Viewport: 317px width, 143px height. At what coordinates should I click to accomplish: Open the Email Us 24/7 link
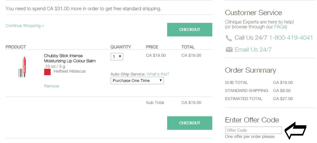tap(253, 50)
